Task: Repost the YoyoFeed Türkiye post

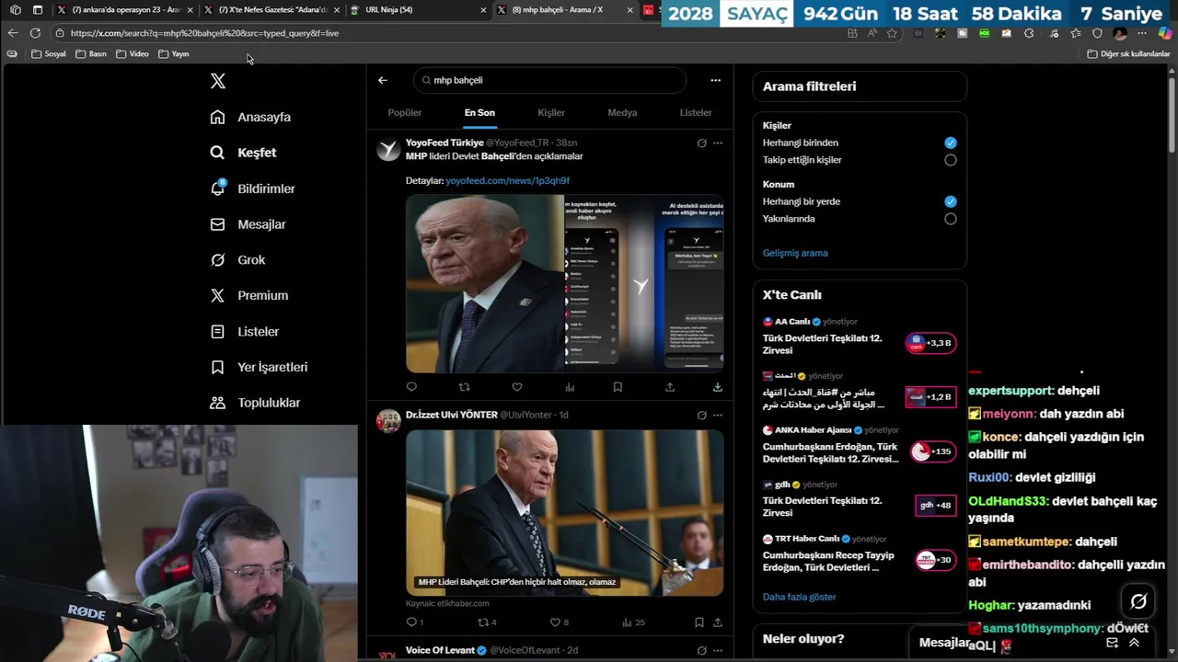Action: [x=464, y=387]
